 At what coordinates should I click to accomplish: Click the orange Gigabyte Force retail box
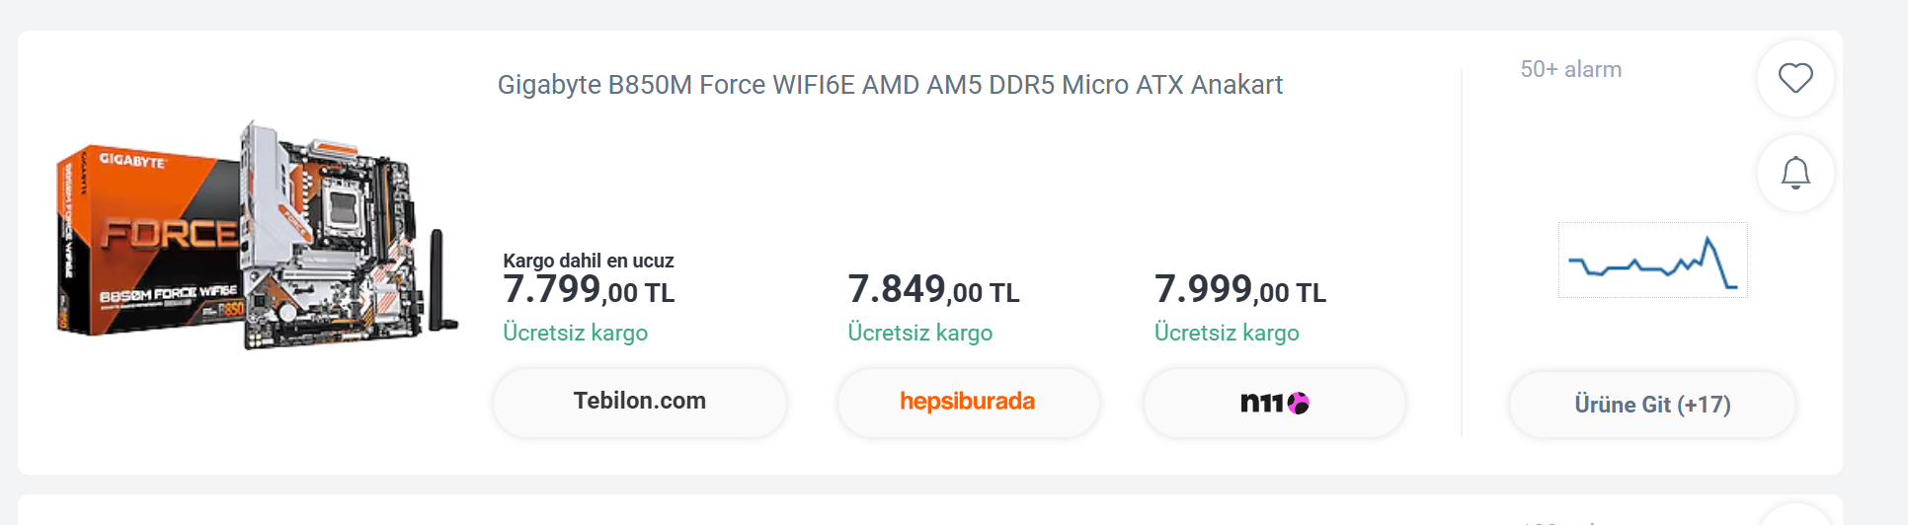(x=148, y=242)
